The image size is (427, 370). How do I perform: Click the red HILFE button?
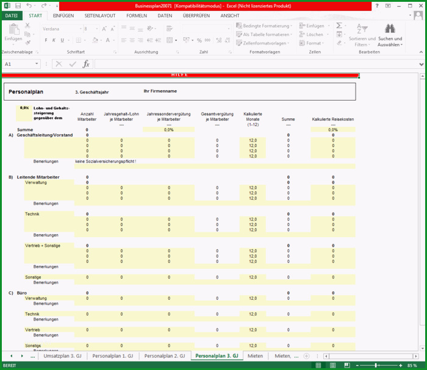pos(180,75)
